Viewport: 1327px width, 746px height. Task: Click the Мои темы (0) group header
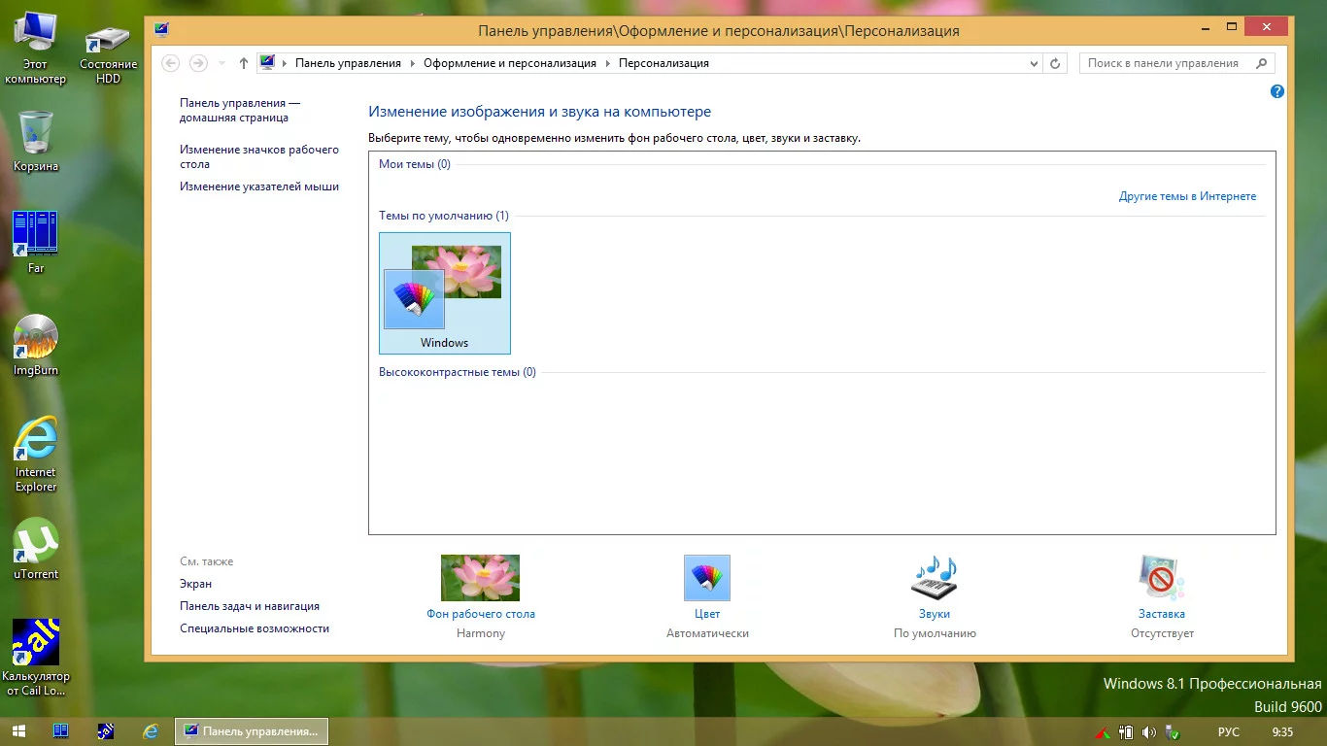pos(415,164)
